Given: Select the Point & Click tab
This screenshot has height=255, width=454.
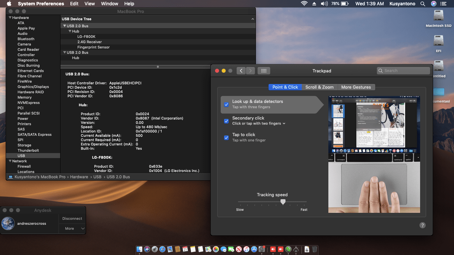Looking at the screenshot, I should (x=285, y=87).
